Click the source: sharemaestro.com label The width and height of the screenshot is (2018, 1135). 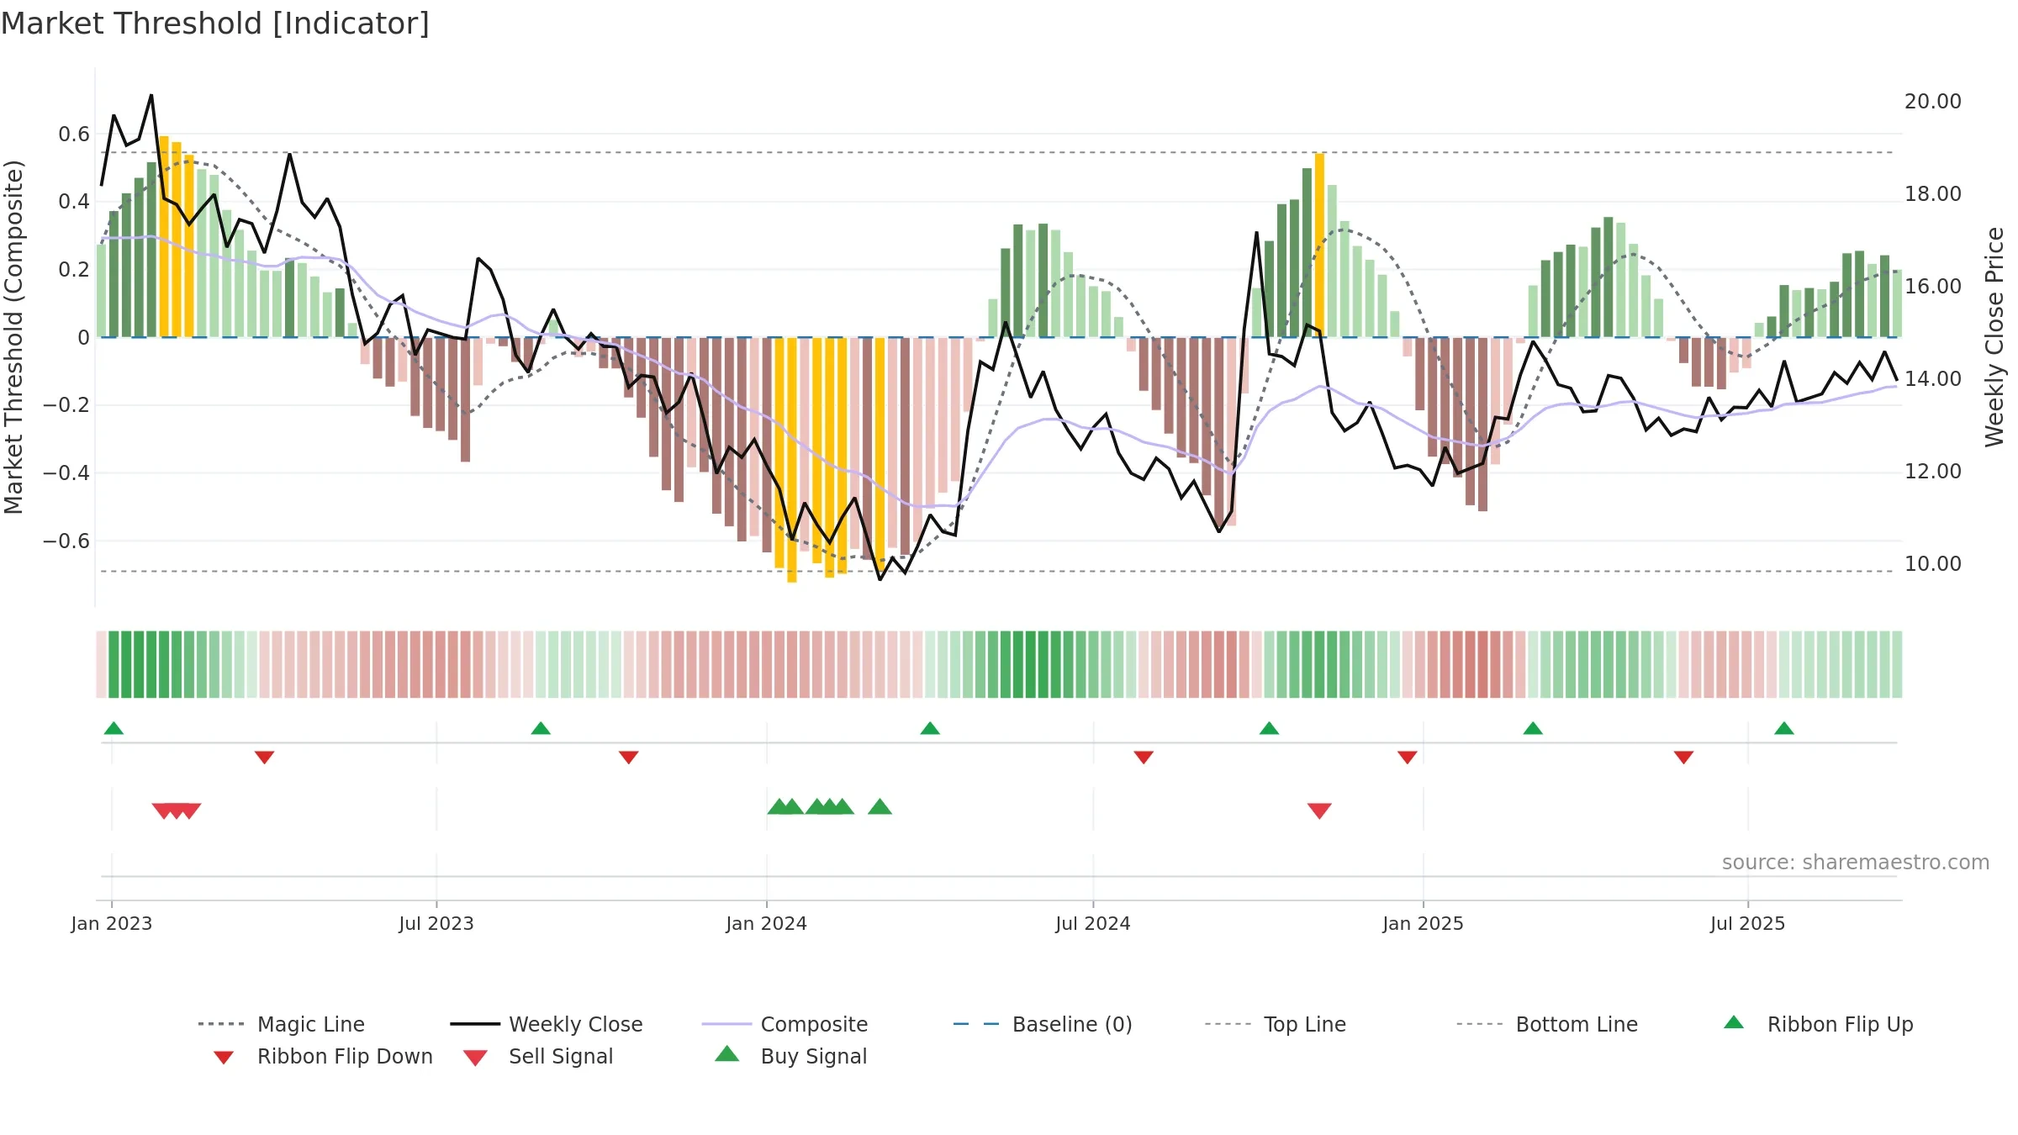pyautogui.click(x=1856, y=863)
